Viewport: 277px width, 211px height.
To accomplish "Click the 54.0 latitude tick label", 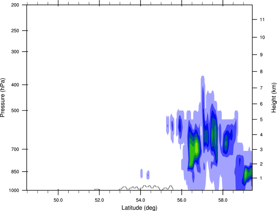I will click(x=140, y=200).
